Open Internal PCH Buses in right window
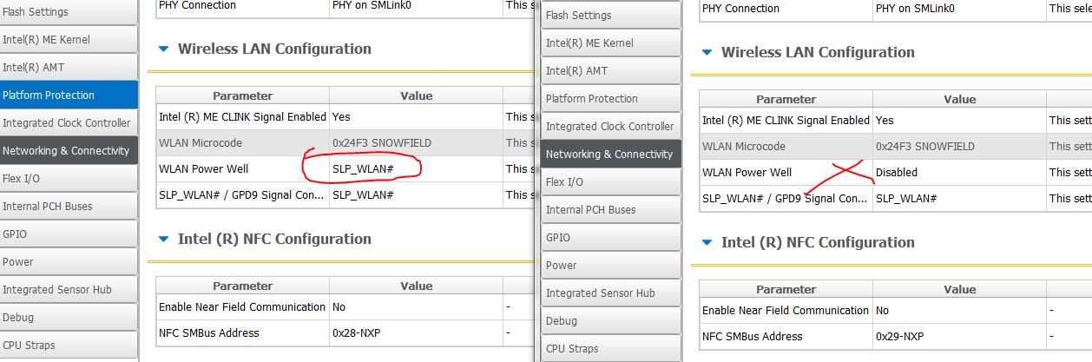The height and width of the screenshot is (362, 1092). [611, 210]
